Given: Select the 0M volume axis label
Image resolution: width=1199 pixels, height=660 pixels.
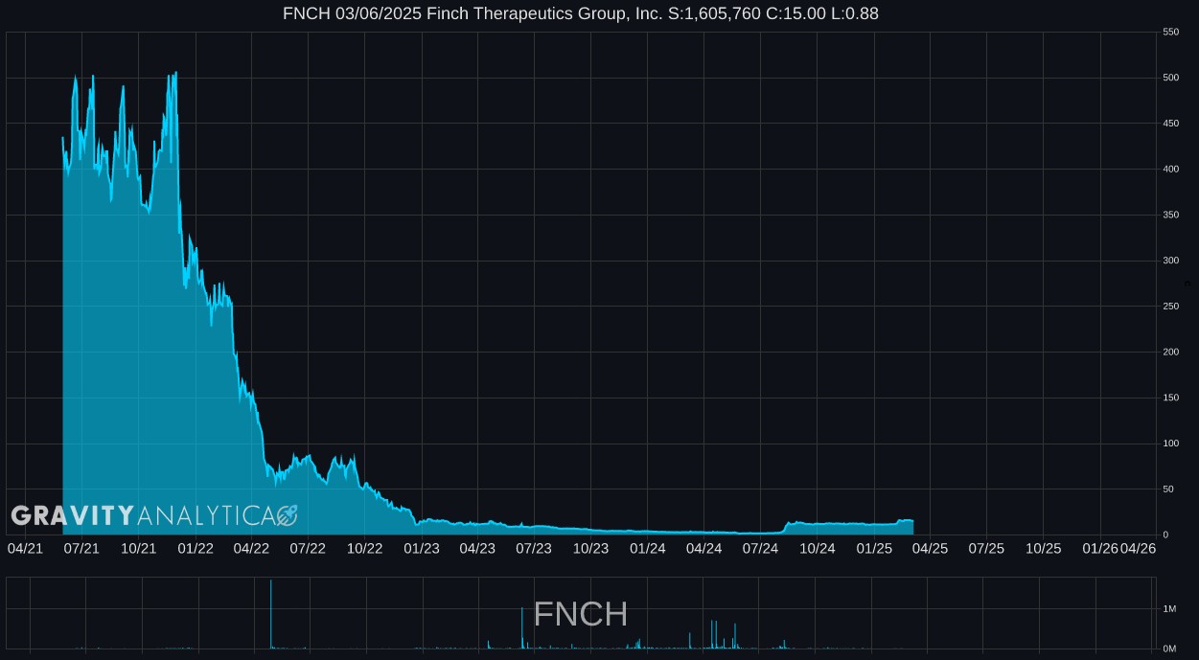Looking at the screenshot, I should pyautogui.click(x=1168, y=649).
